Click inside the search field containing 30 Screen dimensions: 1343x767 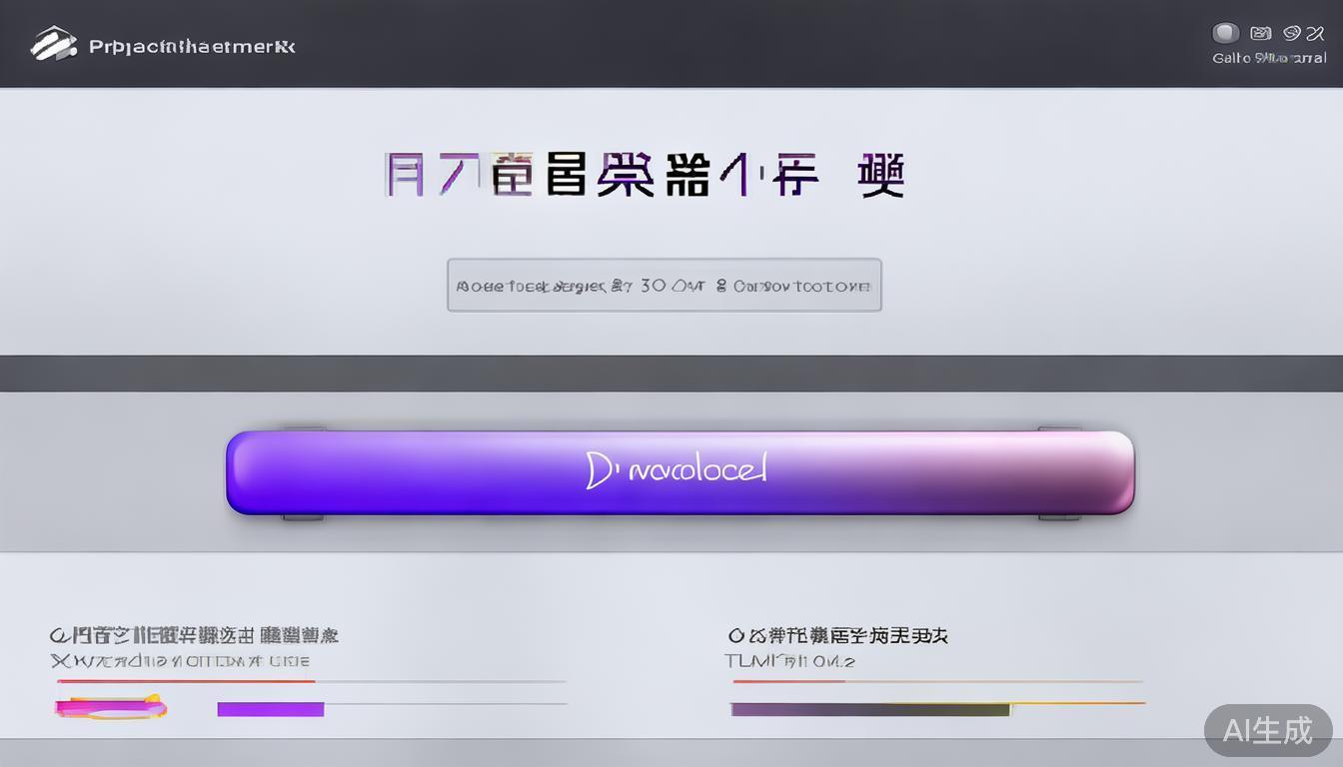pyautogui.click(x=664, y=285)
